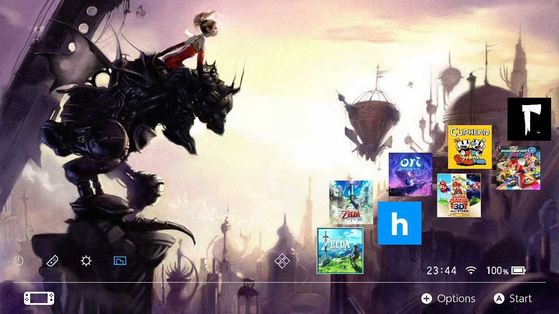Screen dimensions: 559x314
Task: Open the All Software grid icon
Action: coord(282,261)
